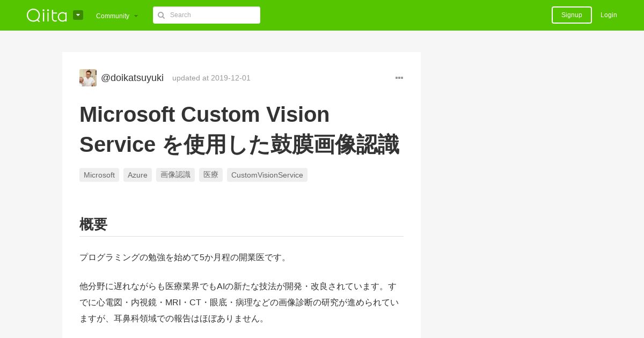Viewport: 644px width, 338px height.
Task: Open the Qiita logo home link
Action: click(47, 15)
